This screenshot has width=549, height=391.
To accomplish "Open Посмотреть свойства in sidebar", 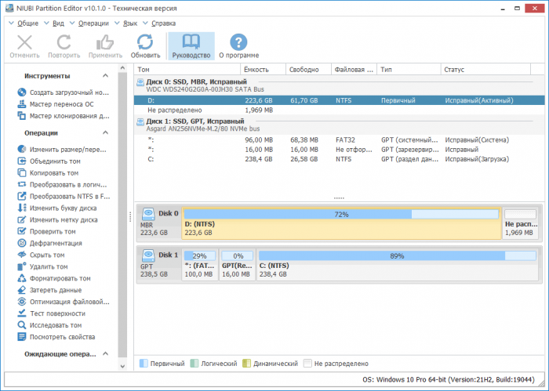I will click(62, 337).
